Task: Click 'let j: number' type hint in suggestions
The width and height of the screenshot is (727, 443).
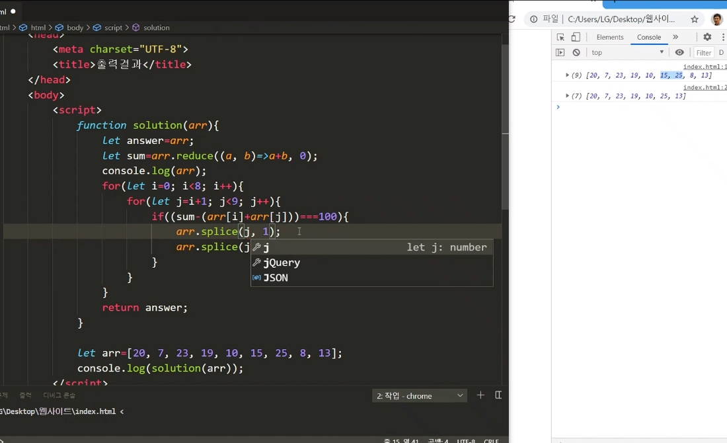Action: [x=447, y=247]
